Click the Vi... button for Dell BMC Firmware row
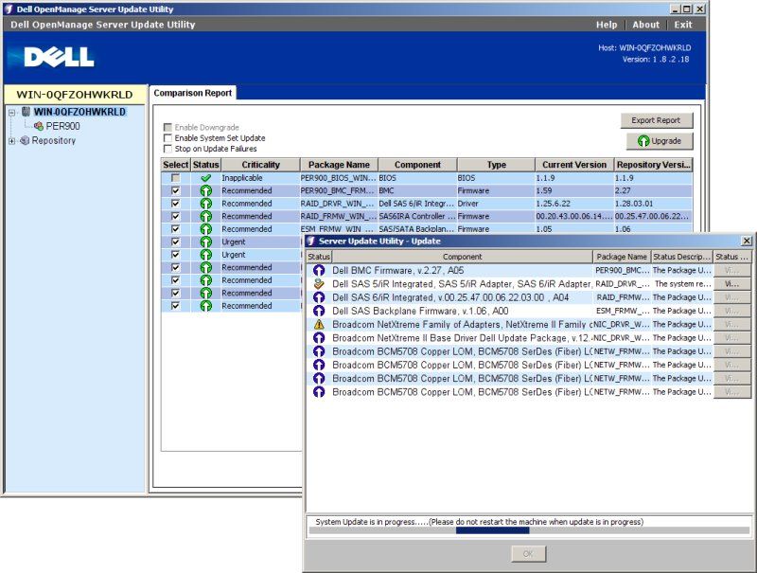757x573 pixels. tap(731, 271)
